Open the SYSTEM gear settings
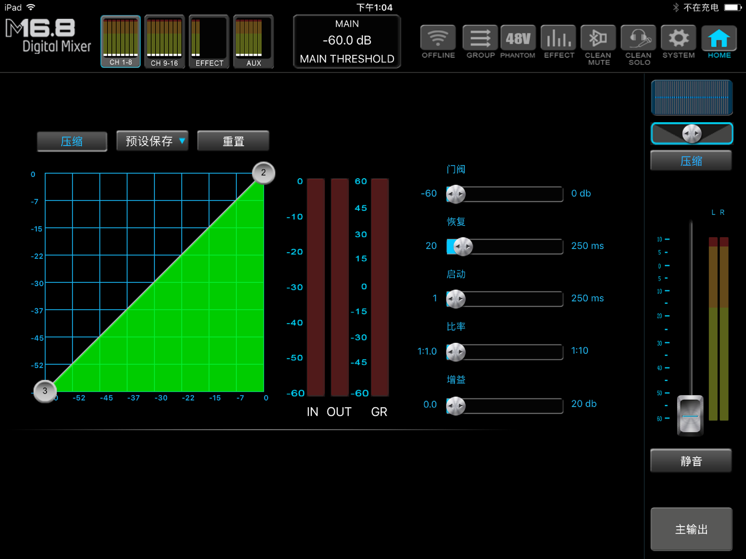The image size is (746, 559). coord(678,38)
